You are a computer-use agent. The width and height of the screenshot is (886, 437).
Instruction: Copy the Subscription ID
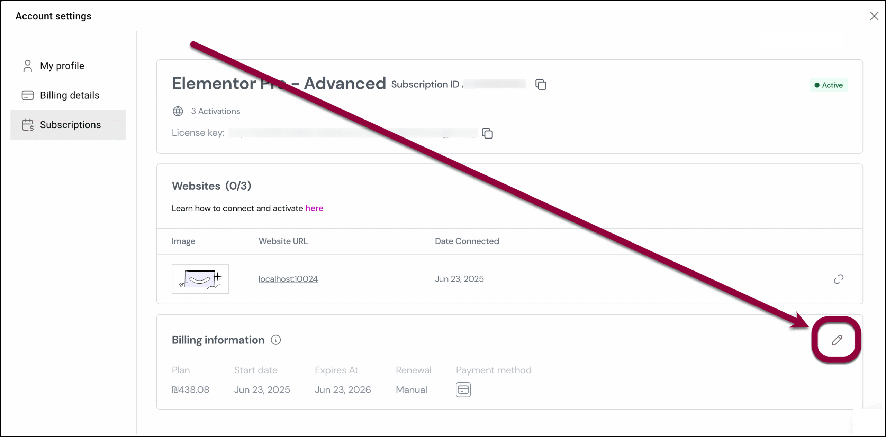pos(541,85)
